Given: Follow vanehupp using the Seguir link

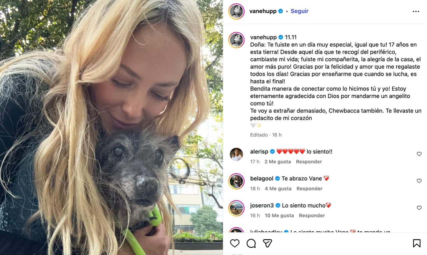Looking at the screenshot, I should (300, 11).
